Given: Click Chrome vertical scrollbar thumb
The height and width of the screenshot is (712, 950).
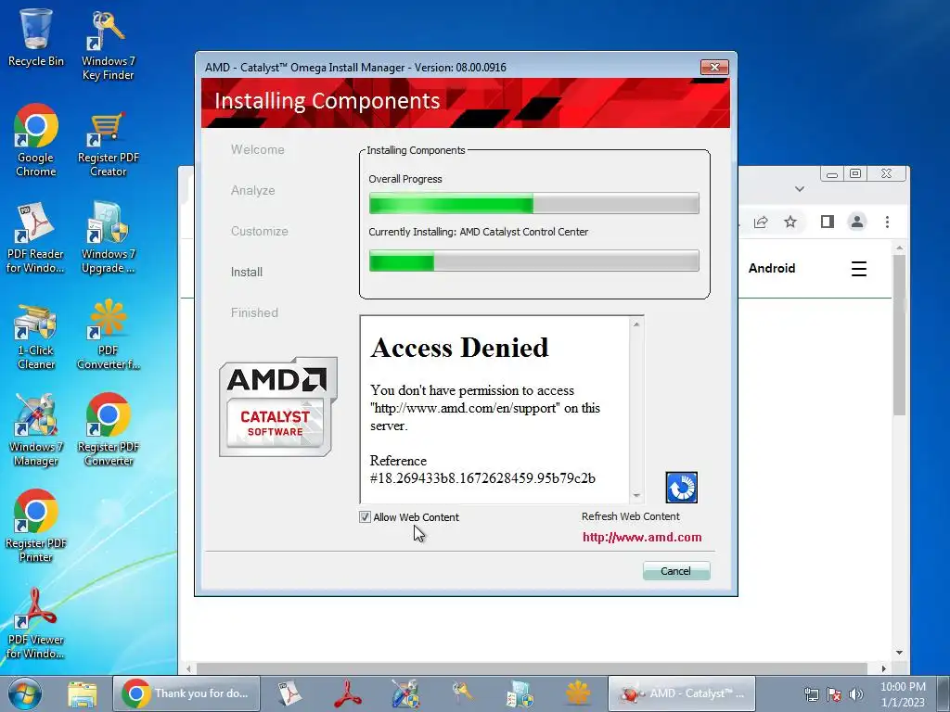Looking at the screenshot, I should click(x=899, y=335).
